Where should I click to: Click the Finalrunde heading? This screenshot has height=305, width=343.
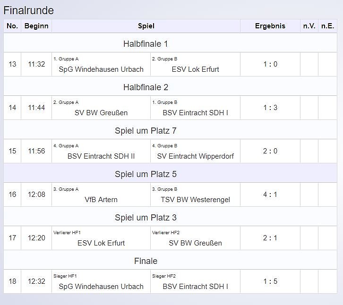[29, 10]
